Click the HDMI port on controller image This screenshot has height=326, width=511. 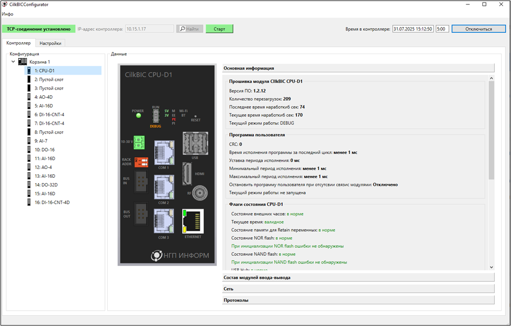point(188,174)
